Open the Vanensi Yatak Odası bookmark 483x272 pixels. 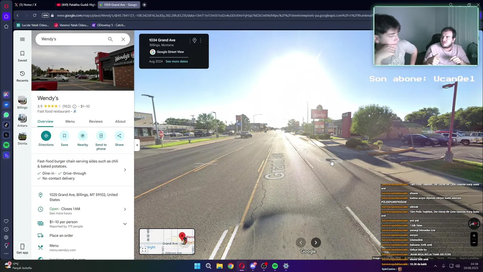click(x=71, y=25)
